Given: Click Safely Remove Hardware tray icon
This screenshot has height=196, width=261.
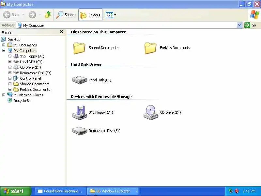Looking at the screenshot, I should (231, 191).
